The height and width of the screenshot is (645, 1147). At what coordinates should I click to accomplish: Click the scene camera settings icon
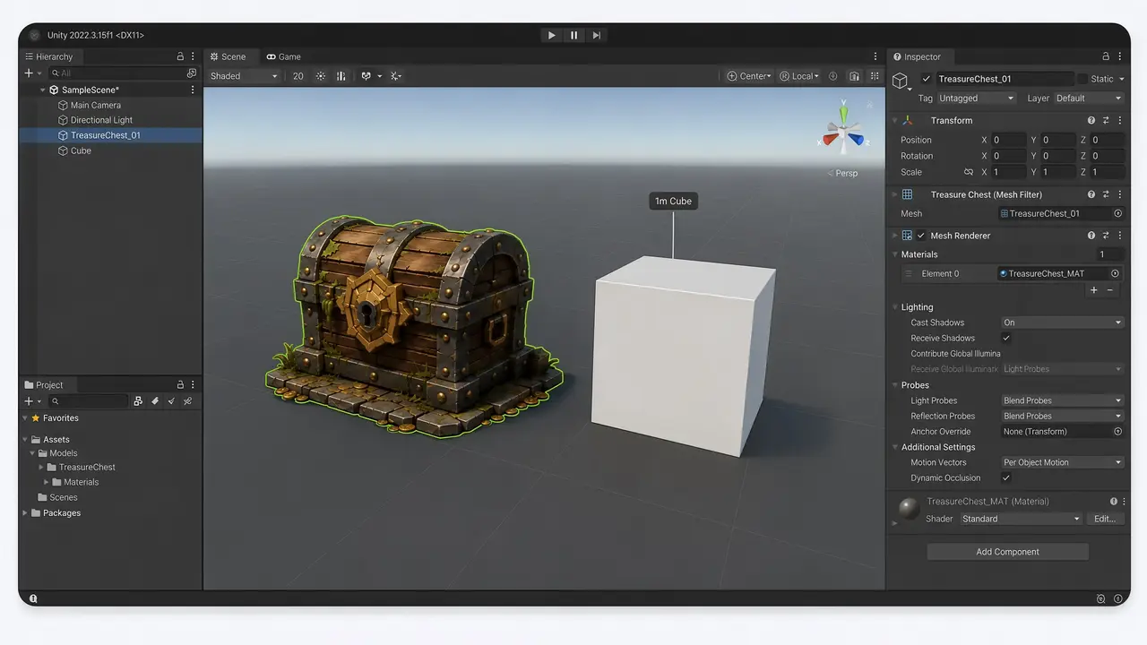pyautogui.click(x=855, y=76)
